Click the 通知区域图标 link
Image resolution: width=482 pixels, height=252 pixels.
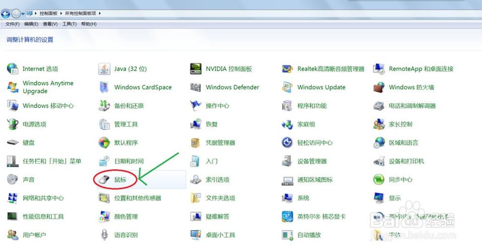point(315,179)
